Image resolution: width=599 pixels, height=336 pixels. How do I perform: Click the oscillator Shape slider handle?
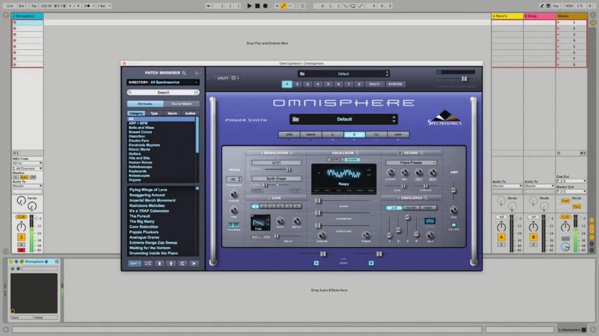(x=318, y=201)
